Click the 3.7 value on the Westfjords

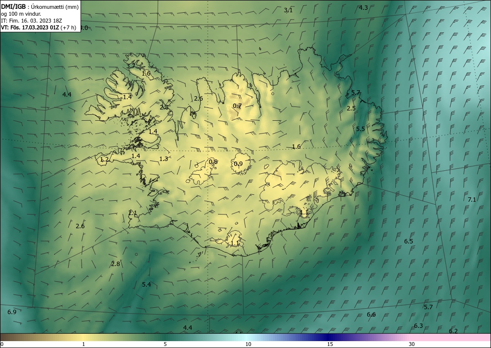[131, 66]
